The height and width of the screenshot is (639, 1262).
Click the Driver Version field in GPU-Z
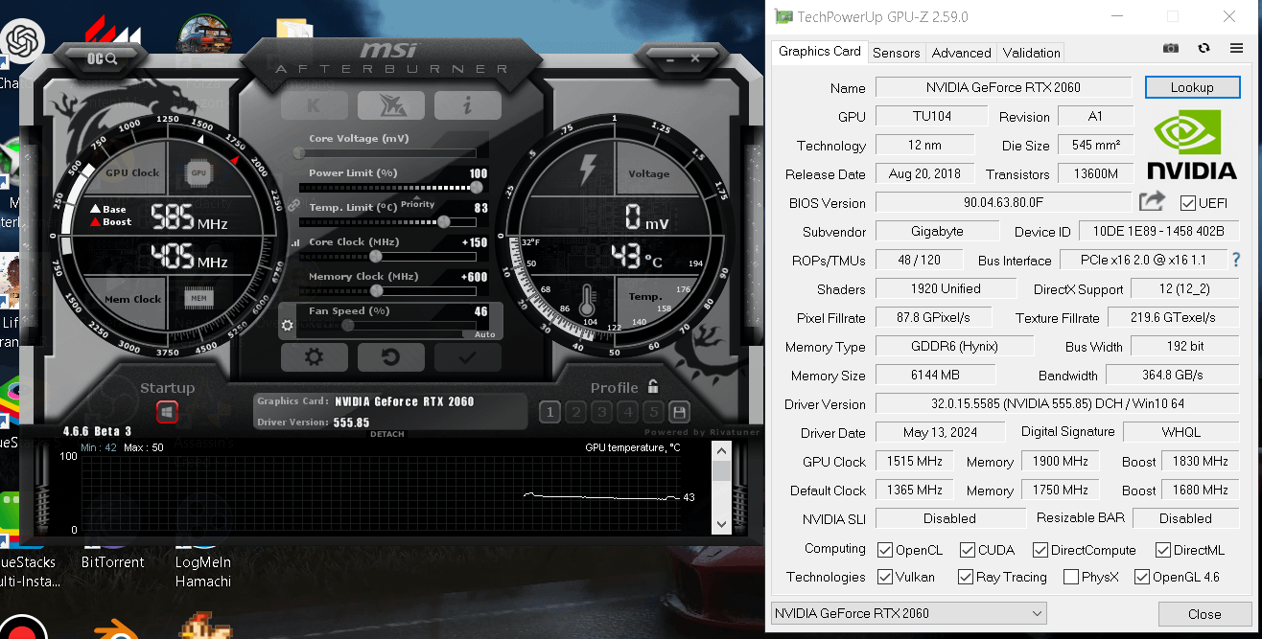1057,403
